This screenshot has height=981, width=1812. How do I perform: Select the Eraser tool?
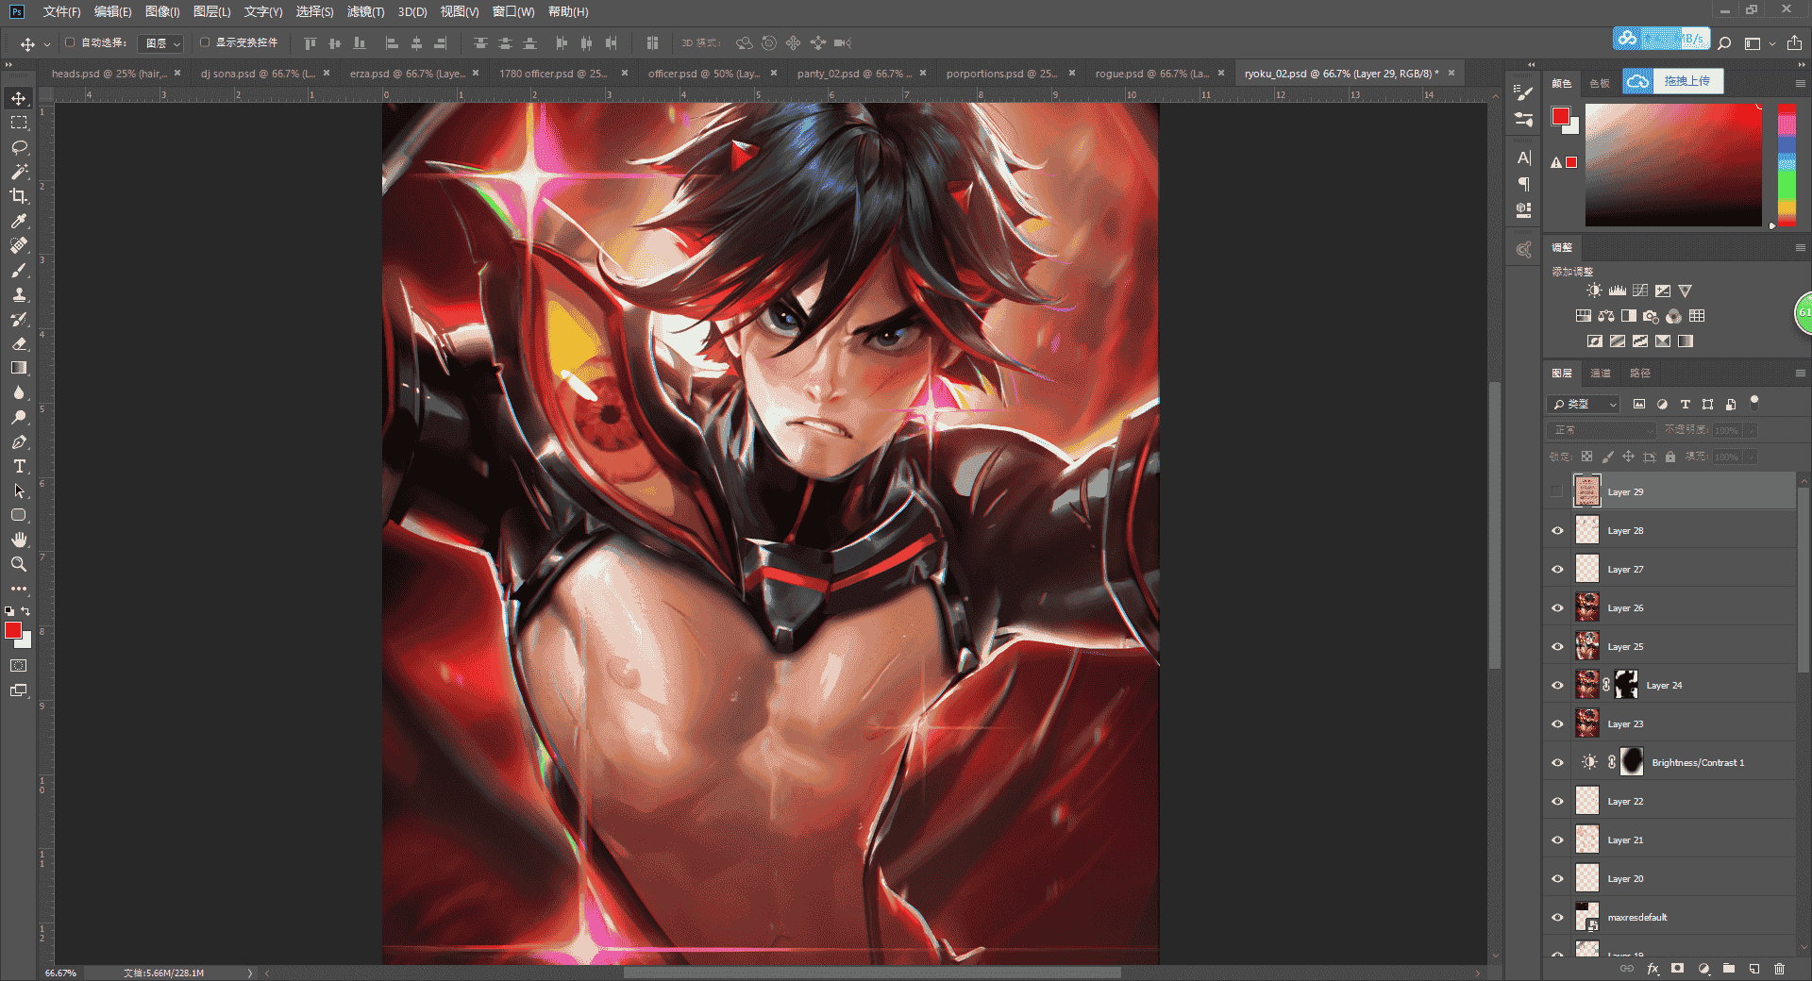pyautogui.click(x=19, y=343)
